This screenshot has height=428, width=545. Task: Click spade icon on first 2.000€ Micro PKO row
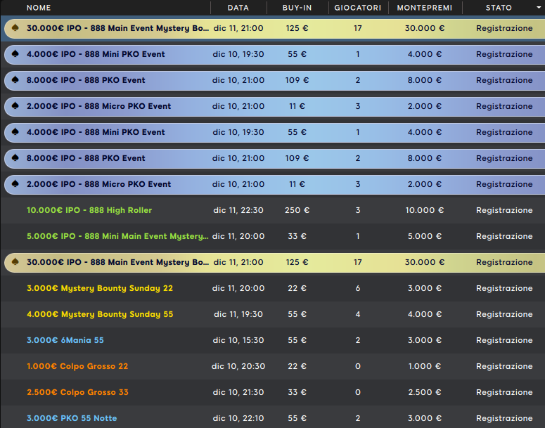pyautogui.click(x=15, y=107)
